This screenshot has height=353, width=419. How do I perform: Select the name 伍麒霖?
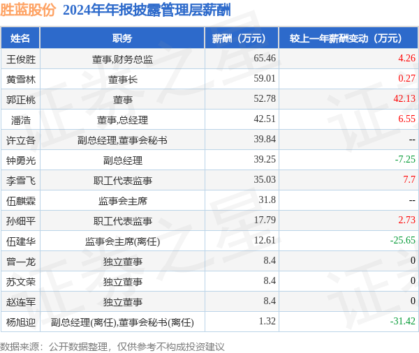pyautogui.click(x=21, y=201)
